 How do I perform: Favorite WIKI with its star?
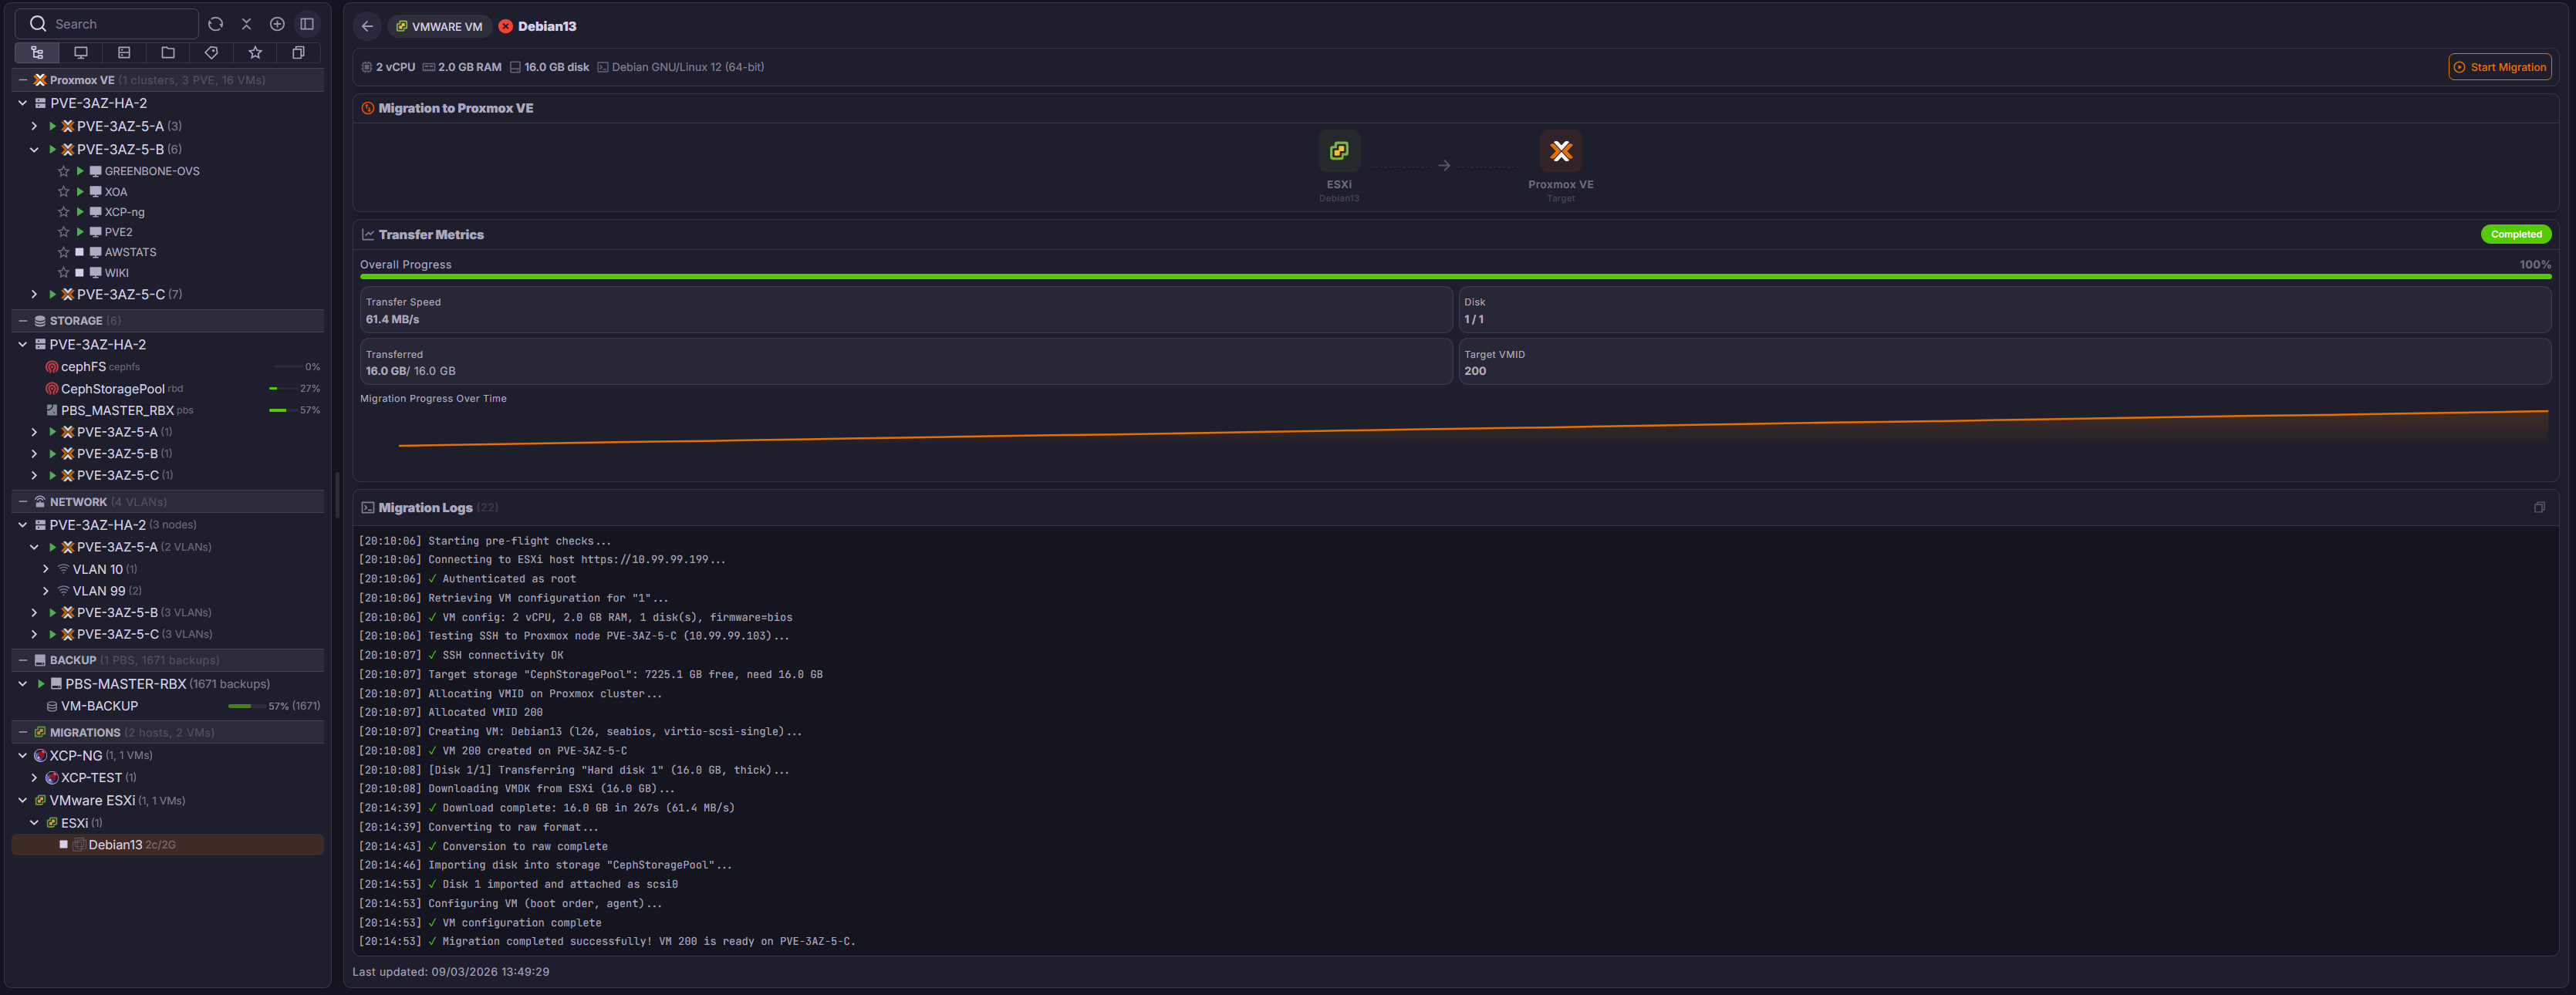(x=63, y=272)
